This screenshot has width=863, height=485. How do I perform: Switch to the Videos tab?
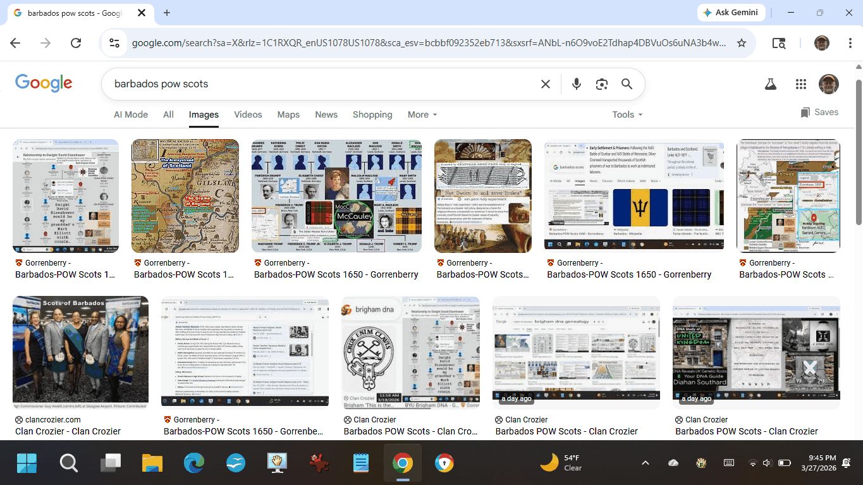(x=248, y=114)
